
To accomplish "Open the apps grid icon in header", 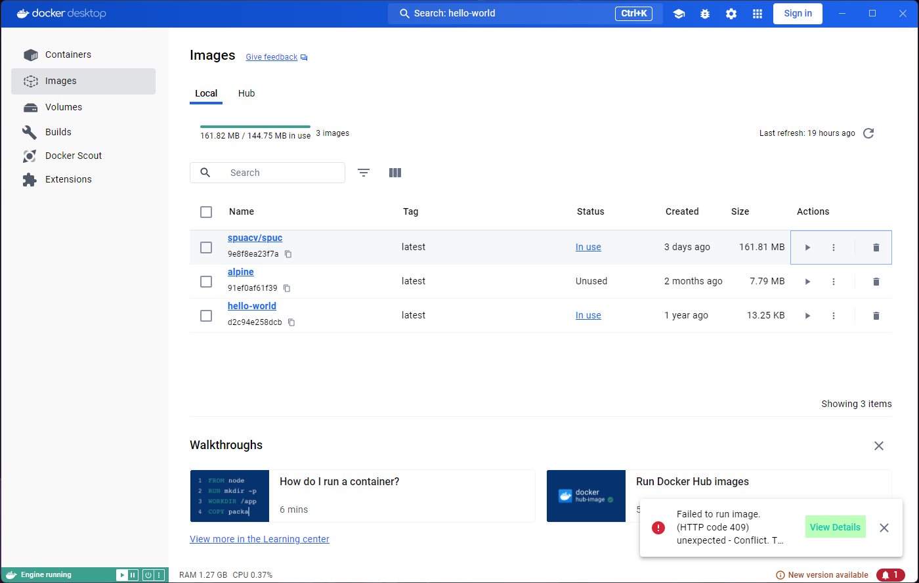I will click(x=758, y=14).
